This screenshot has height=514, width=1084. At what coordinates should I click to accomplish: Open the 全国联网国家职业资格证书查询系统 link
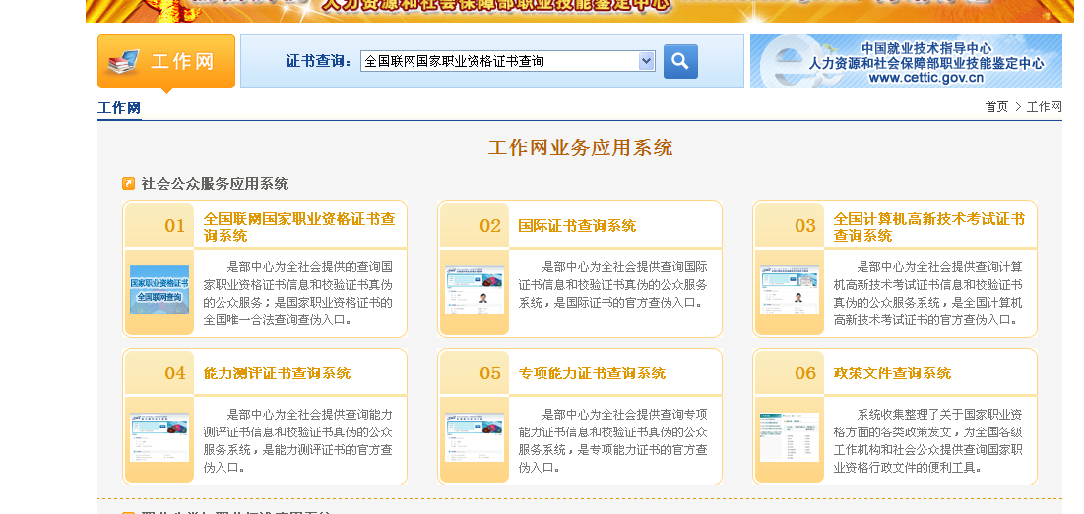pyautogui.click(x=298, y=227)
